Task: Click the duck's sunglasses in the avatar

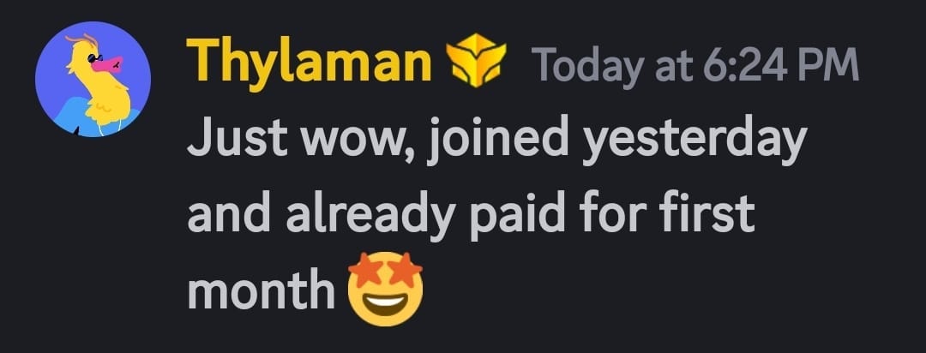Action: pos(95,58)
